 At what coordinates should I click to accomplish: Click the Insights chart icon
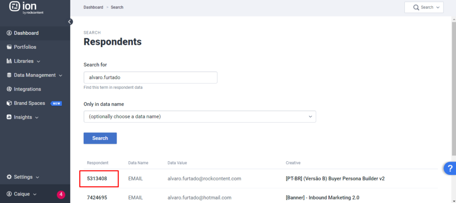click(9, 117)
